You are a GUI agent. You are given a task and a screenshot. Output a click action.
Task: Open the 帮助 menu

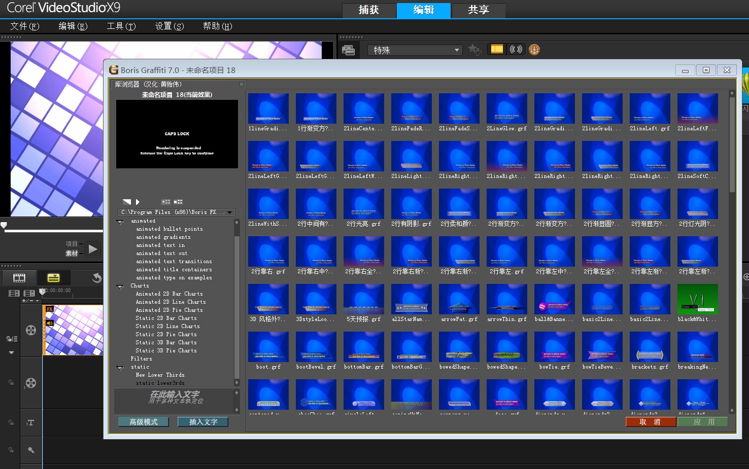coord(217,26)
